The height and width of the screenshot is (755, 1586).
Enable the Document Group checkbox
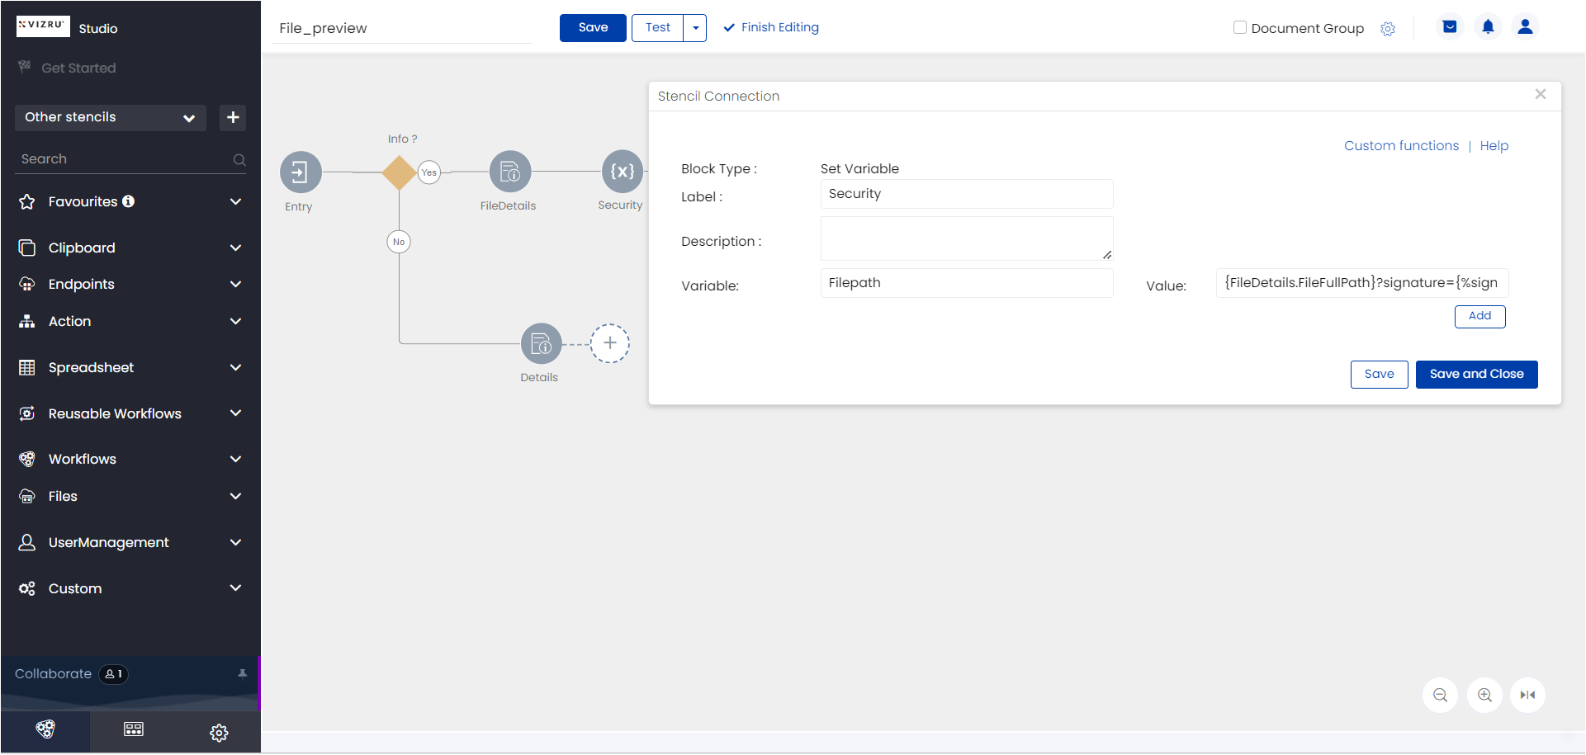pos(1239,27)
